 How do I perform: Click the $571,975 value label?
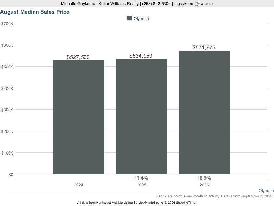coord(204,47)
